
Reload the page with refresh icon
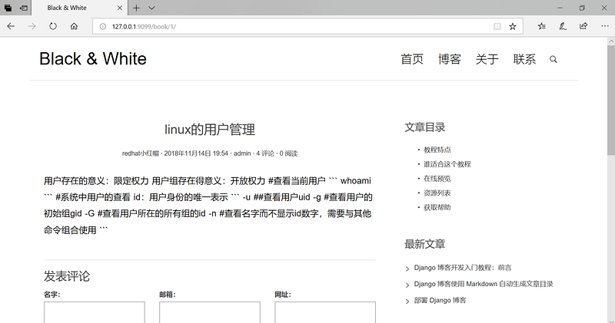pos(53,26)
